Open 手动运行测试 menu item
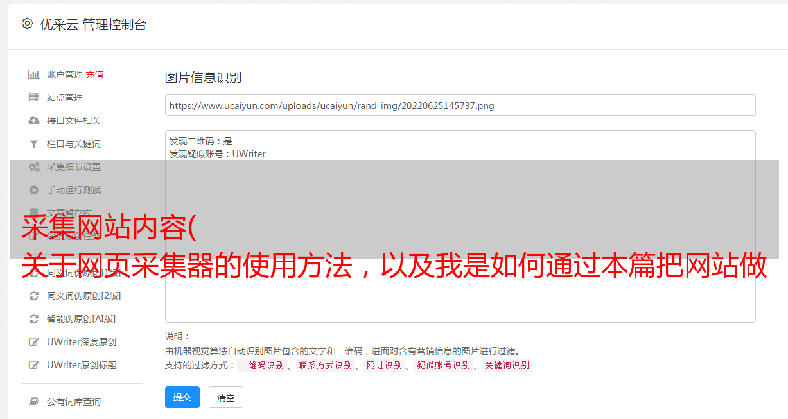Viewport: 788px width, 419px height. coord(74,190)
